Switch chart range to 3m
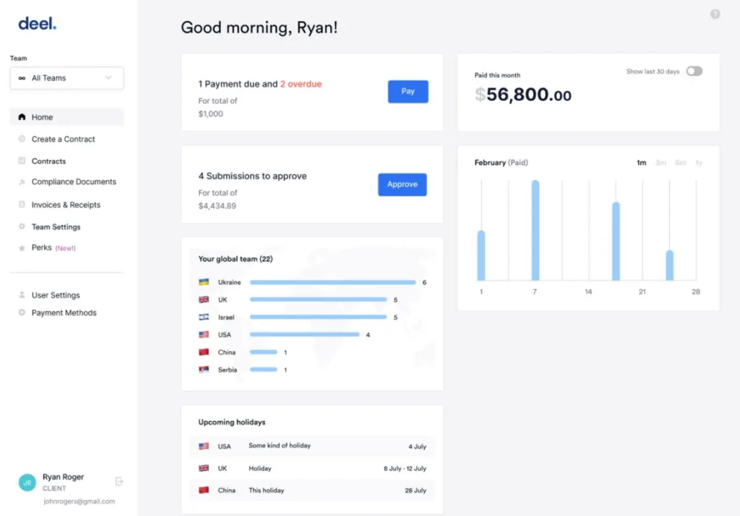 tap(661, 163)
